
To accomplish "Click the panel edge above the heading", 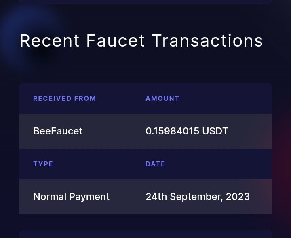I will tap(145, 2).
